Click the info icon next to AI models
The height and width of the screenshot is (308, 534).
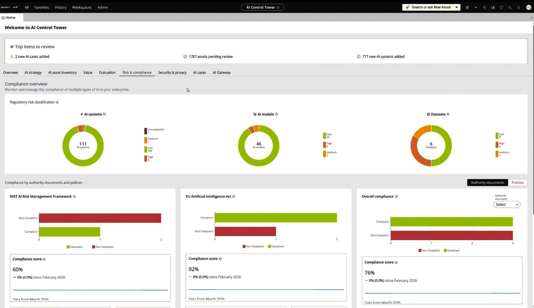tap(276, 114)
